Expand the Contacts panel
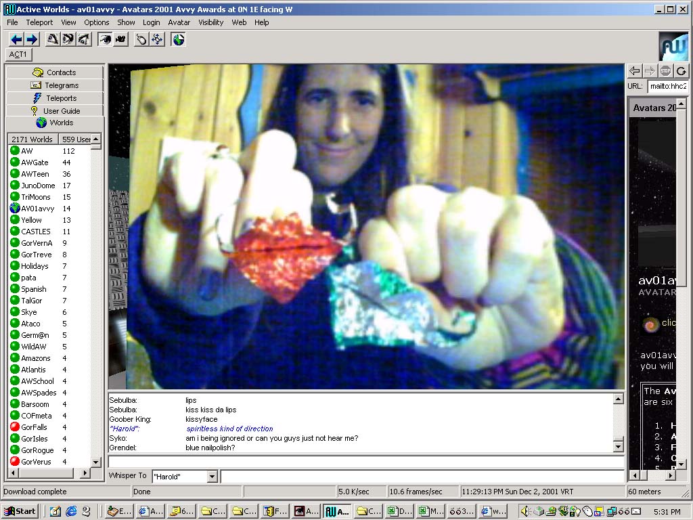This screenshot has width=693, height=520. click(x=55, y=72)
